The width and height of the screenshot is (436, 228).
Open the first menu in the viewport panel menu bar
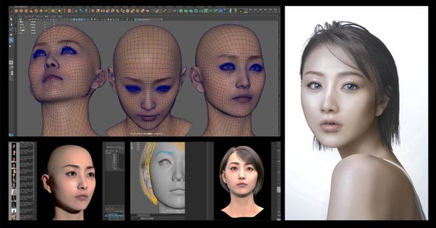point(28,16)
